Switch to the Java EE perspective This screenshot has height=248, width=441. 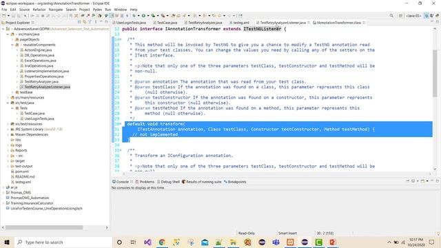coord(413,16)
